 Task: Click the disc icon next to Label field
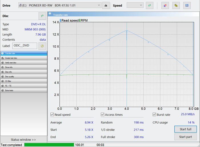(x=42, y=46)
